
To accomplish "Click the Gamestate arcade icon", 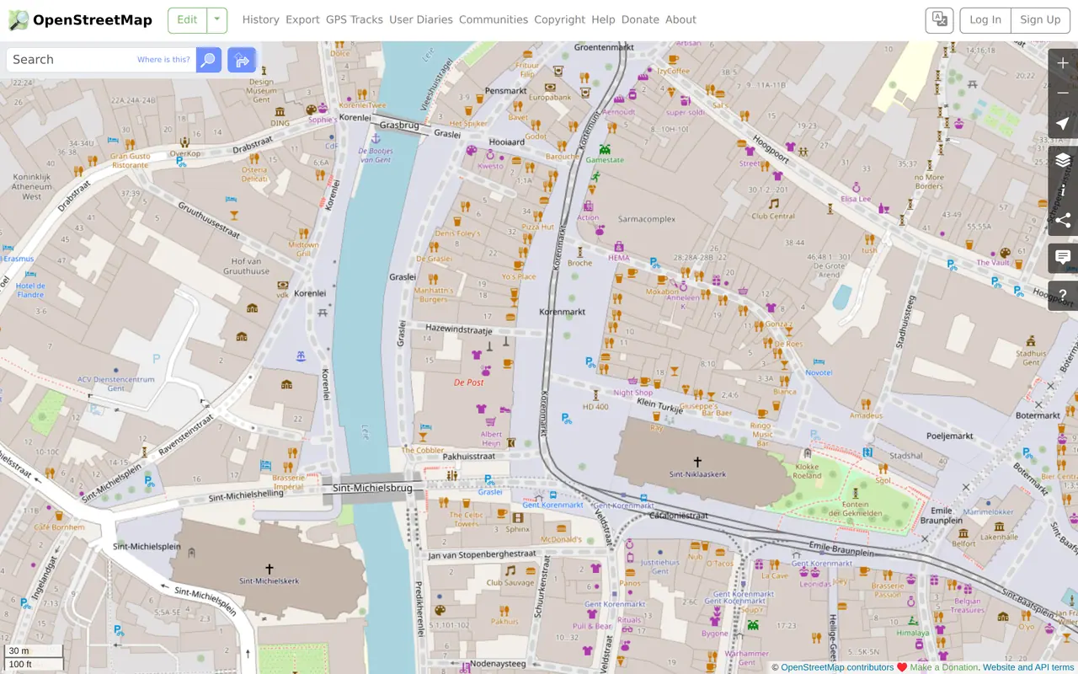I will pyautogui.click(x=605, y=149).
